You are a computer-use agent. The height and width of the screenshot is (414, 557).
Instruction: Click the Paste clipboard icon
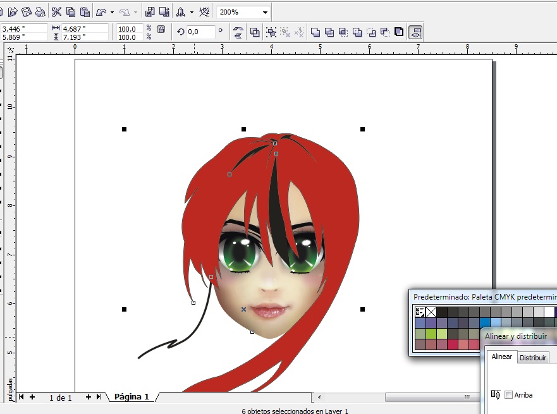point(85,12)
